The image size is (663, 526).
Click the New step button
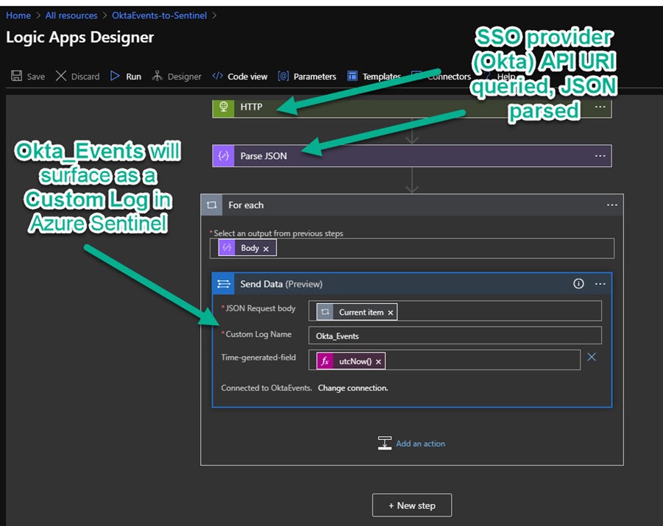click(411, 505)
